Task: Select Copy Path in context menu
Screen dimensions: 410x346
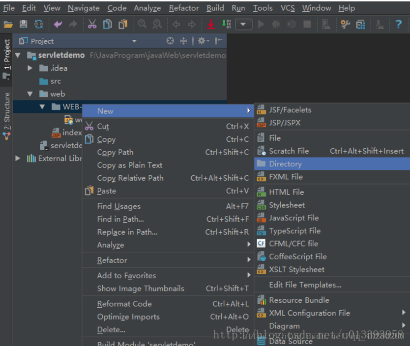Action: tap(168, 152)
